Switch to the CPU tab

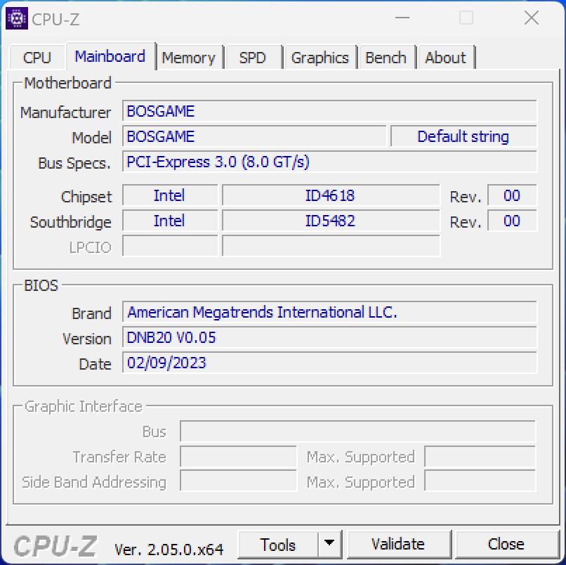coord(37,58)
